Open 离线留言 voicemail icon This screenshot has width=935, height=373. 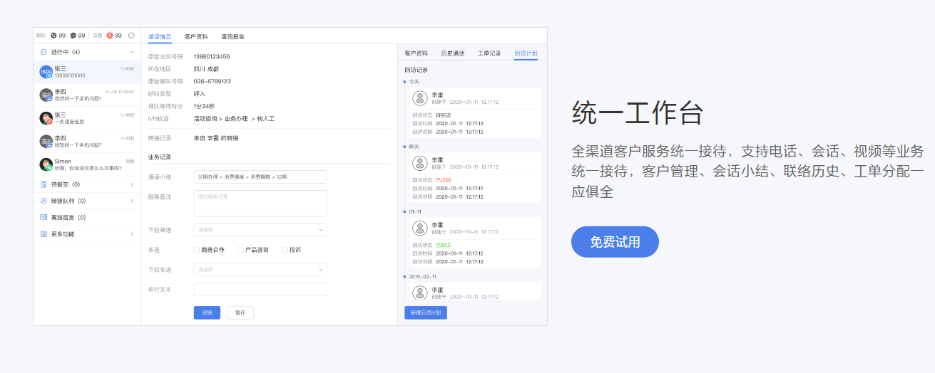pos(44,217)
